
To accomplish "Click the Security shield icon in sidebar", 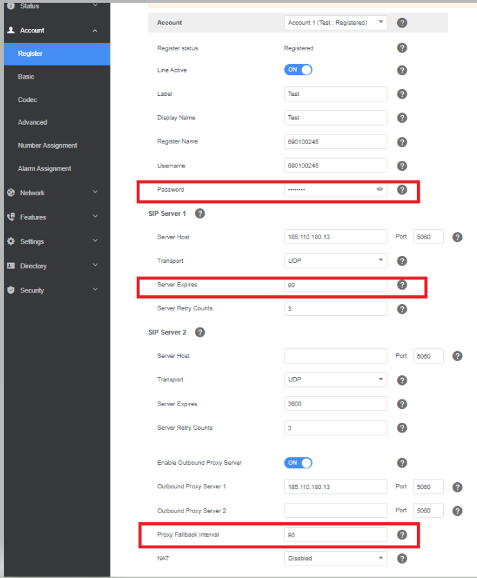I will [x=10, y=290].
